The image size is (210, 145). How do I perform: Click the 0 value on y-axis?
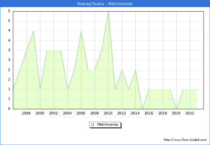coord(9,109)
